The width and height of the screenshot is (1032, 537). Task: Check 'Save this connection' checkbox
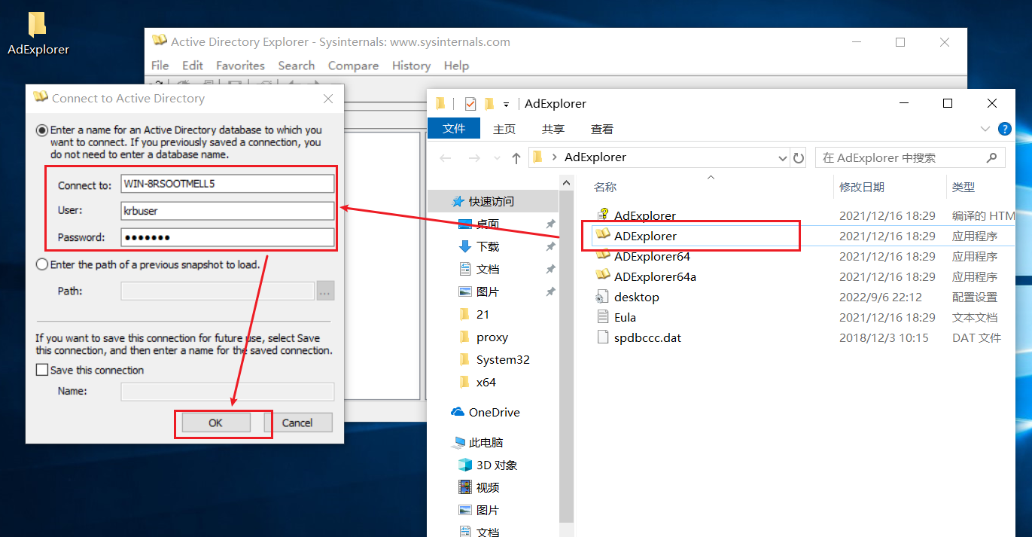(42, 370)
